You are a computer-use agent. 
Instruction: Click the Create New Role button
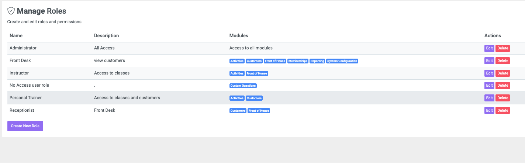(25, 126)
